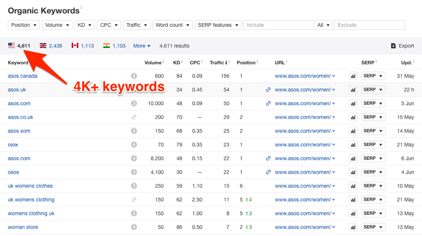This screenshot has height=236, width=422.
Task: Click SERP features badge for asos canada
Action: point(134,76)
